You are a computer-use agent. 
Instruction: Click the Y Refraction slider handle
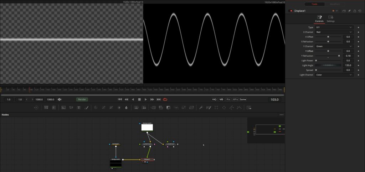339,56
